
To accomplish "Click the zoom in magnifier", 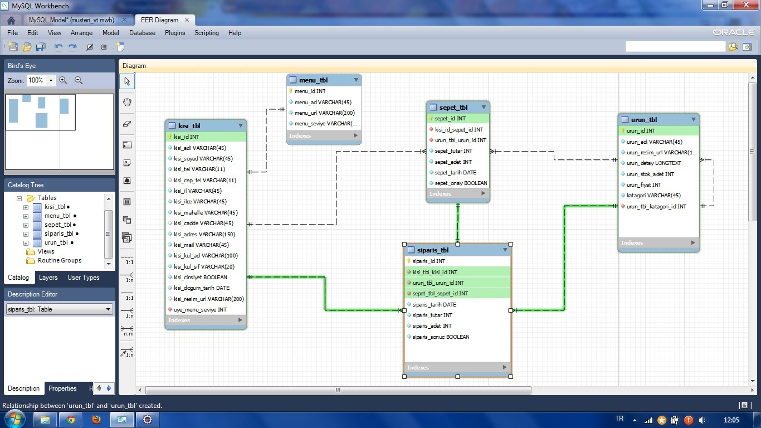I will coord(63,80).
